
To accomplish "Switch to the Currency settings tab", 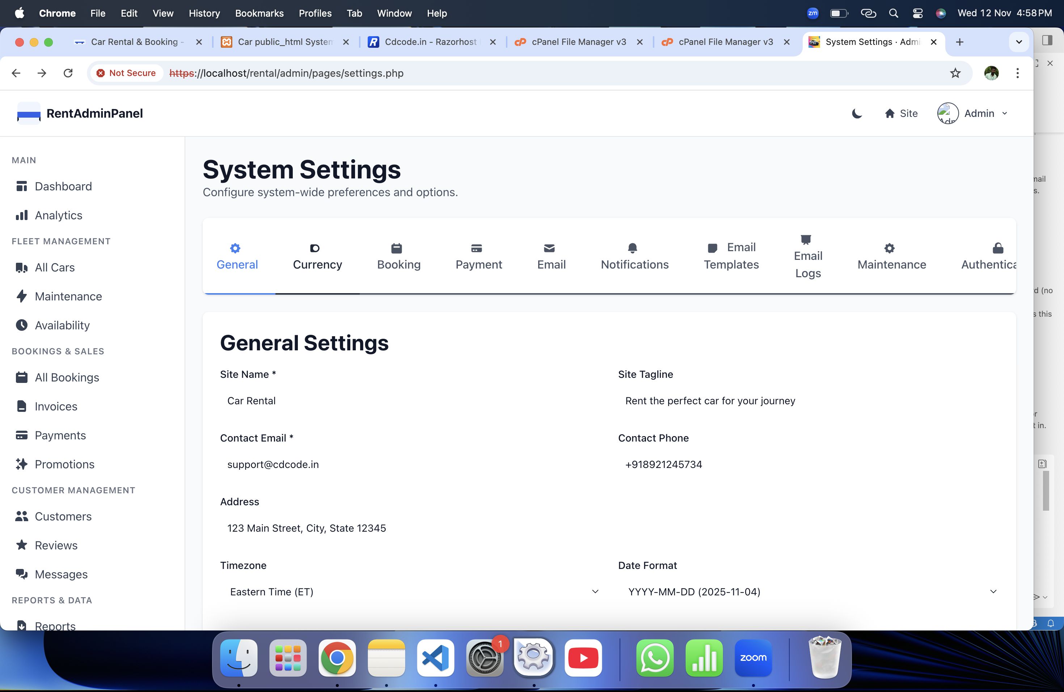I will (x=317, y=257).
